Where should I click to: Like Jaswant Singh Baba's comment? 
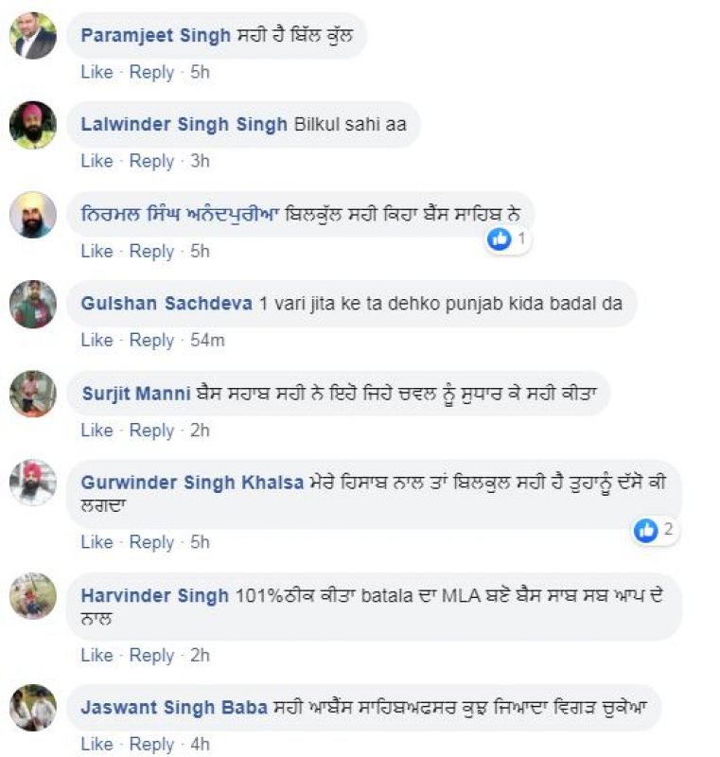(x=97, y=744)
